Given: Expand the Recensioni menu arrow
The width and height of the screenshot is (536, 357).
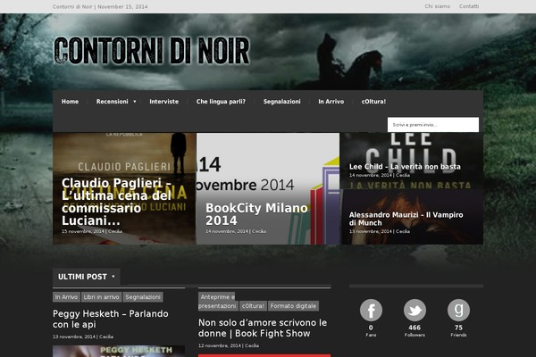Looking at the screenshot, I should 135,102.
